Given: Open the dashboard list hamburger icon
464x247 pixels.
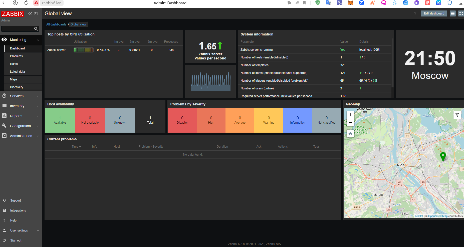Looking at the screenshot, I should (452, 13).
